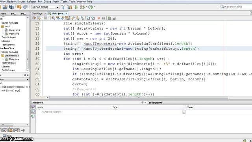Screen dimensions: 252x142
Task: Click the Clean and Build icon
Action: click(x=70, y=7)
